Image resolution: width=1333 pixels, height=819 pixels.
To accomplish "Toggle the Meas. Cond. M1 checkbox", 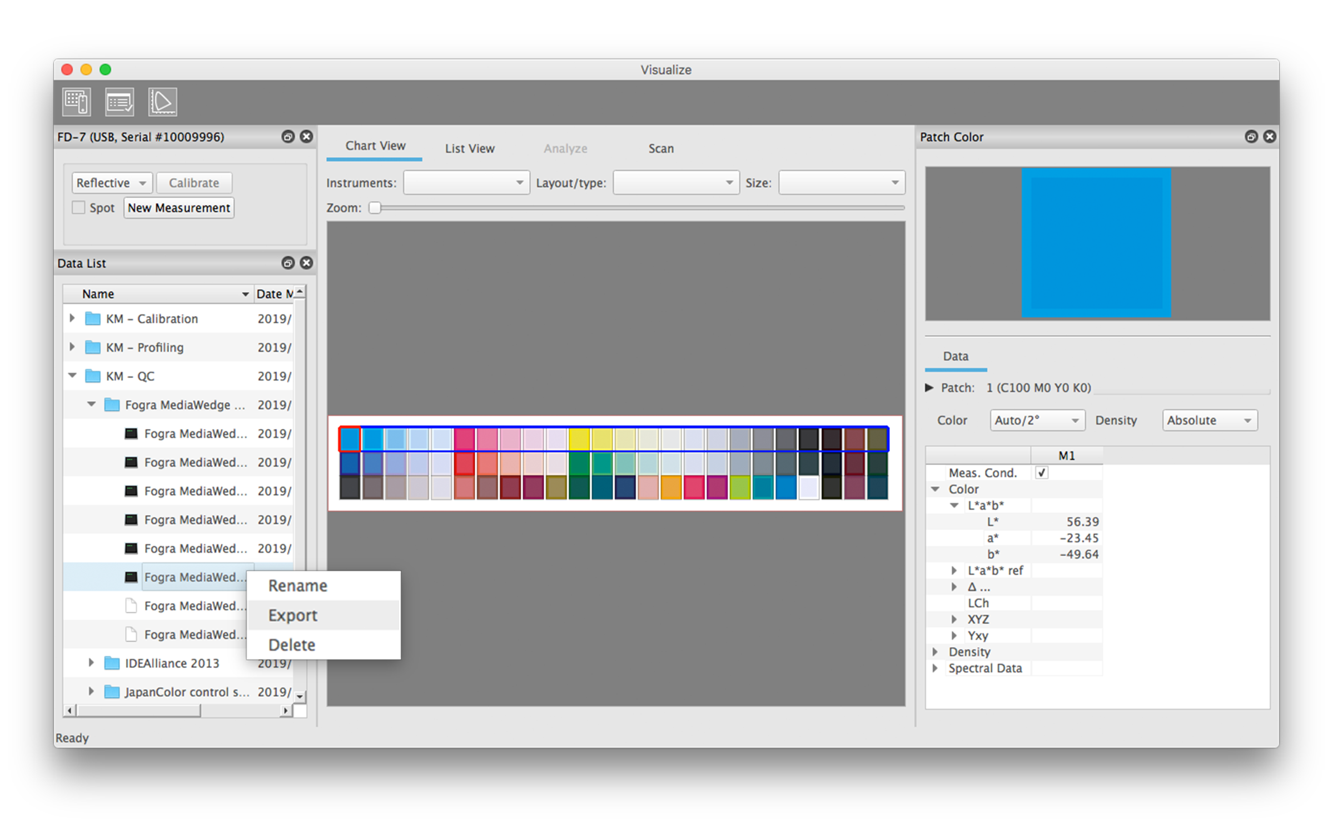I will (x=1041, y=473).
